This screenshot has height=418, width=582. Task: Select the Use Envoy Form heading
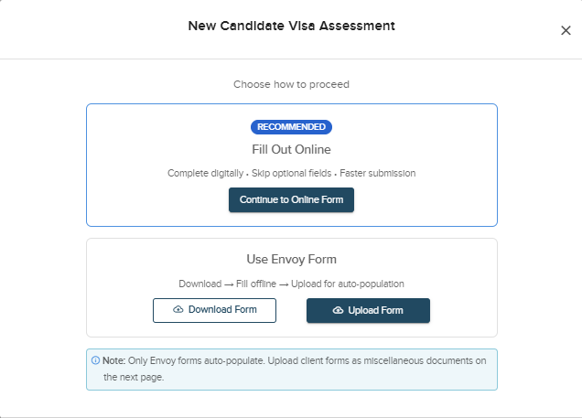[x=291, y=259]
